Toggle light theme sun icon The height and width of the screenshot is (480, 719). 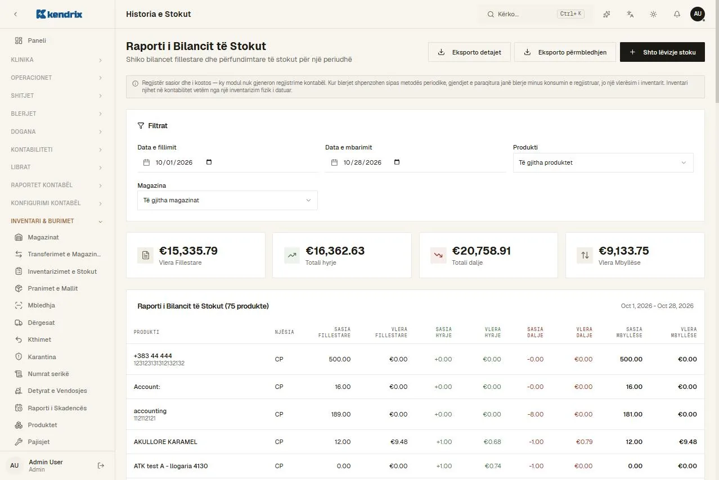(653, 14)
